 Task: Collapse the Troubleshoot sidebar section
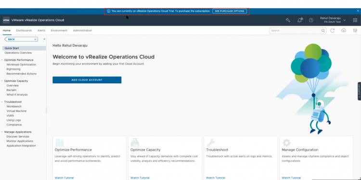click(x=2, y=102)
